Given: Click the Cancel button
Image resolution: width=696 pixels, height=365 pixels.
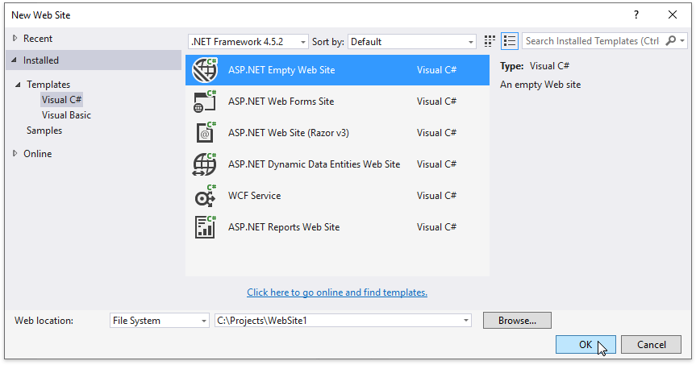Looking at the screenshot, I should (651, 345).
